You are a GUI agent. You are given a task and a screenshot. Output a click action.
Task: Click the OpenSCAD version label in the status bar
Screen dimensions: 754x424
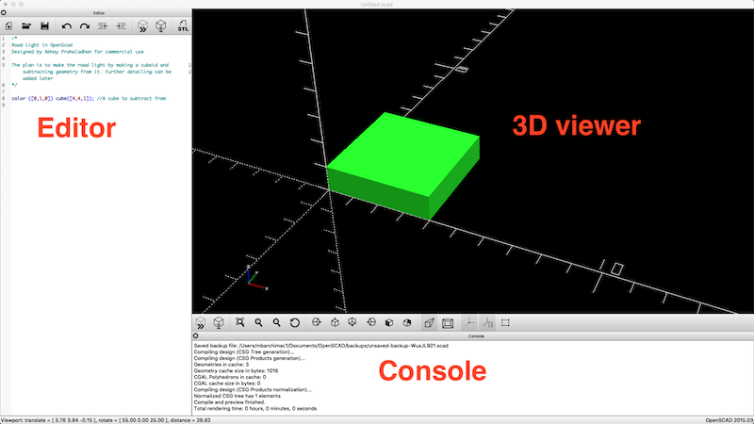pos(729,420)
